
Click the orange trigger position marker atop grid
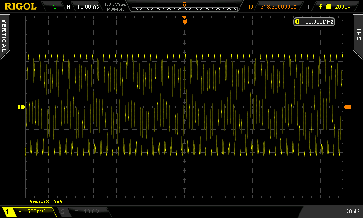click(185, 21)
